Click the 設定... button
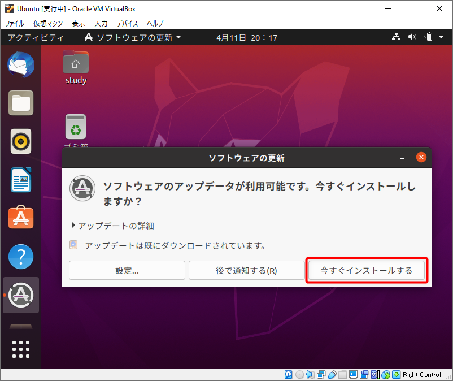The width and height of the screenshot is (453, 381). pos(127,270)
